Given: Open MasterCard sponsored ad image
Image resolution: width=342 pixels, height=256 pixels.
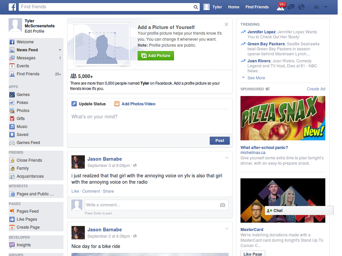Looking at the screenshot, I should (x=283, y=200).
